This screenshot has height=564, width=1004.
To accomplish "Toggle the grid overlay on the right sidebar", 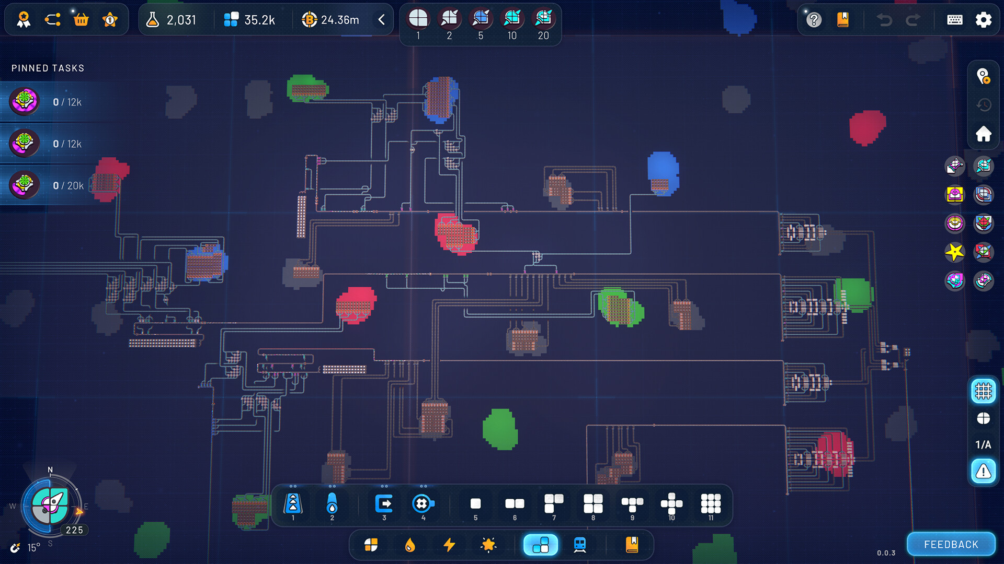I will pyautogui.click(x=984, y=391).
